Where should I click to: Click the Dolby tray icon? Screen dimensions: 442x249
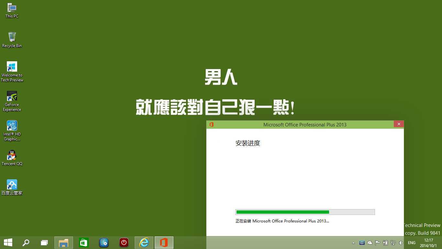point(362,243)
